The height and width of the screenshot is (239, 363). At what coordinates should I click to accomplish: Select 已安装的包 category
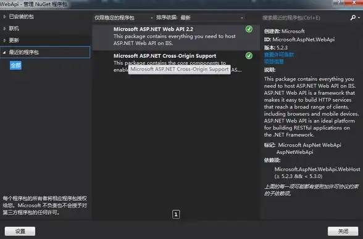click(x=21, y=17)
